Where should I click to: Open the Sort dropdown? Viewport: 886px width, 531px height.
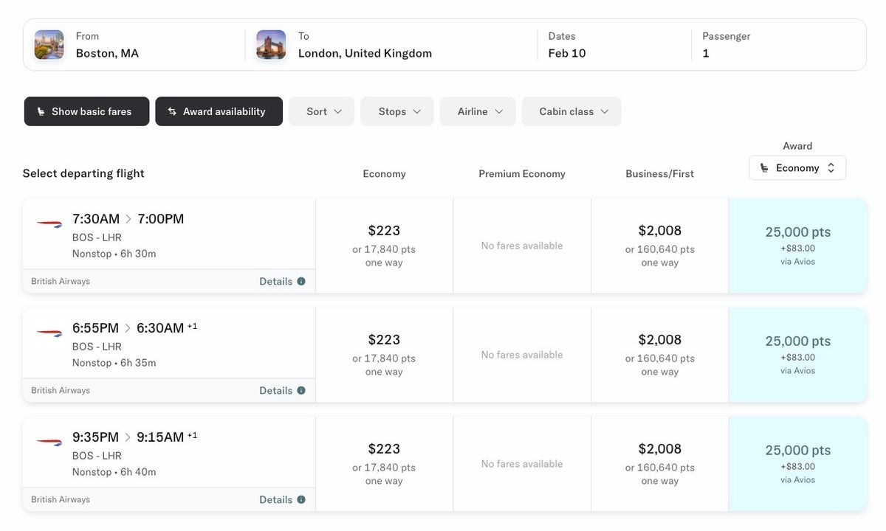point(321,111)
